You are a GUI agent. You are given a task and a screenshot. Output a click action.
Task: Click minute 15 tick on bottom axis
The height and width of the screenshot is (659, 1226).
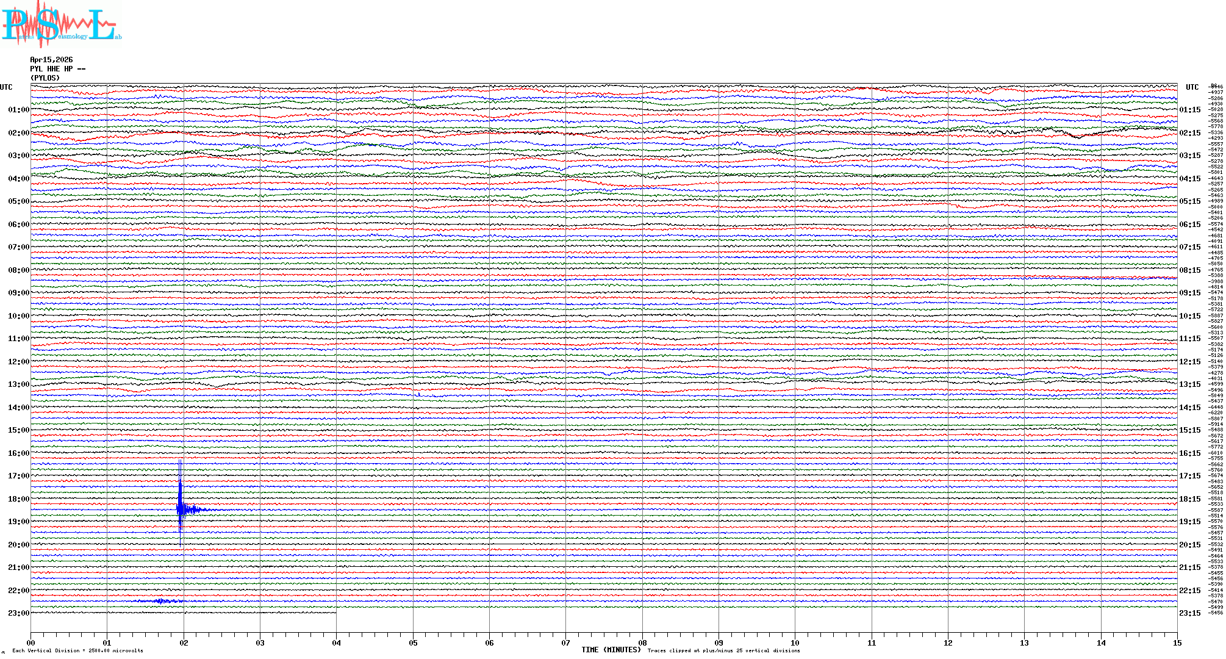(x=1177, y=643)
